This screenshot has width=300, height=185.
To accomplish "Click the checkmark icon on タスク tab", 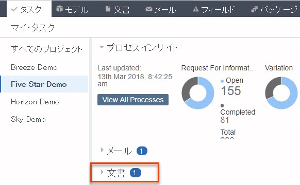I will (14, 9).
